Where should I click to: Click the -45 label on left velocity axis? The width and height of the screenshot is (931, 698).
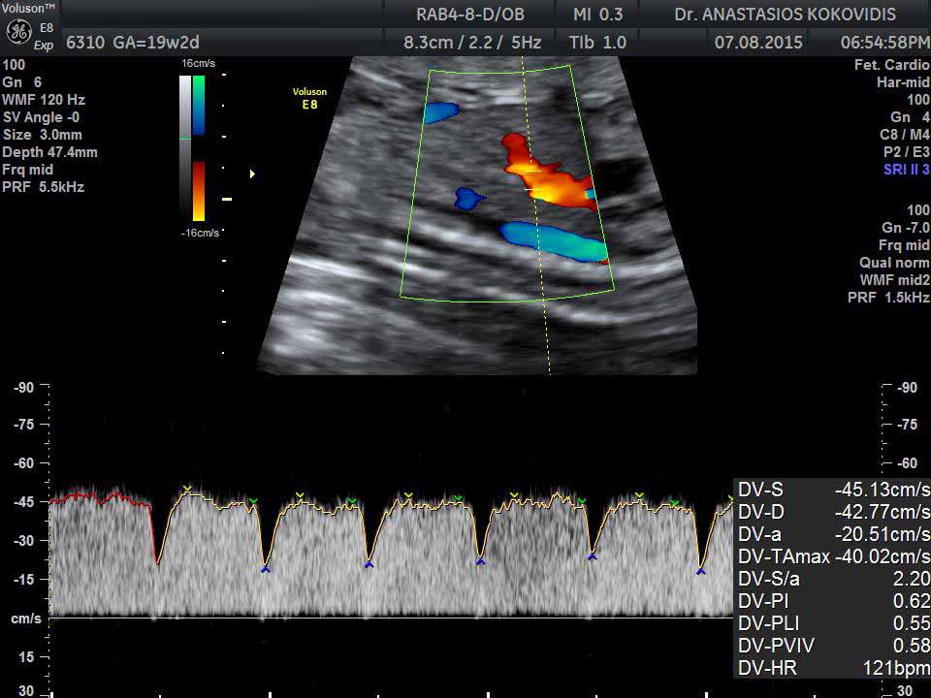[x=24, y=502]
